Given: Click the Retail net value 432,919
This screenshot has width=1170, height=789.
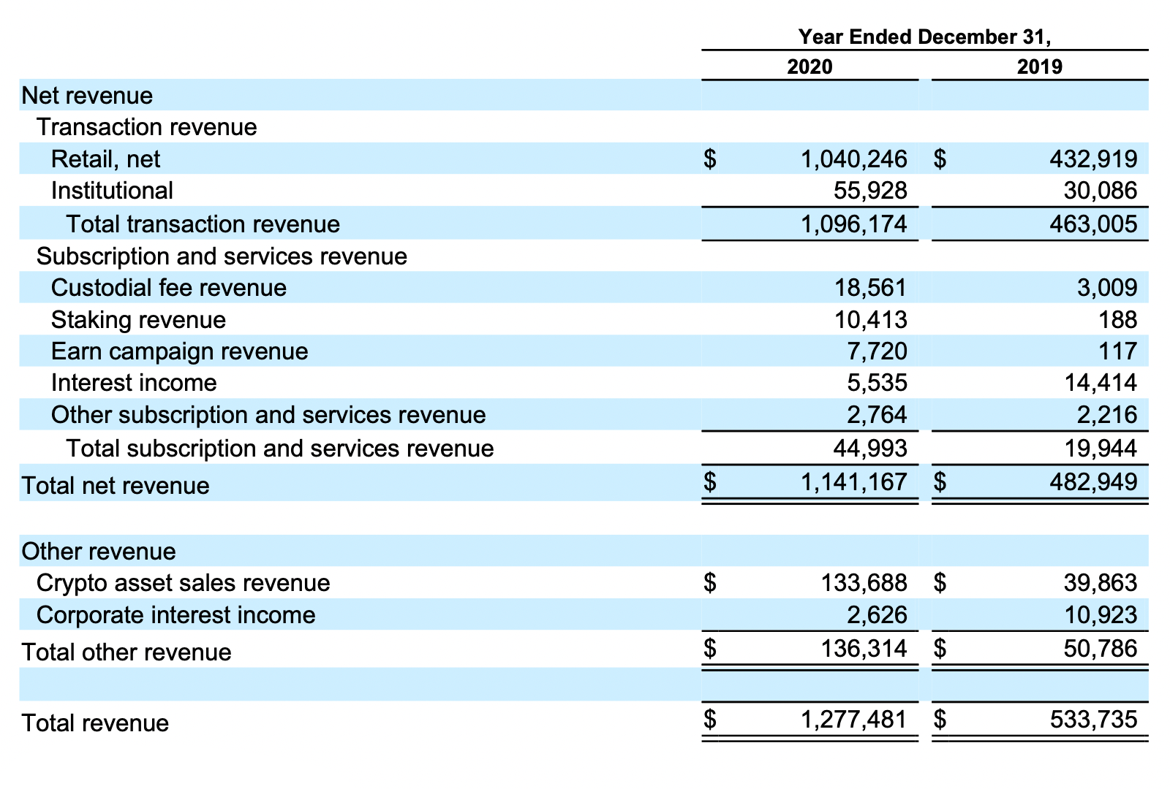Looking at the screenshot, I should [x=1093, y=159].
